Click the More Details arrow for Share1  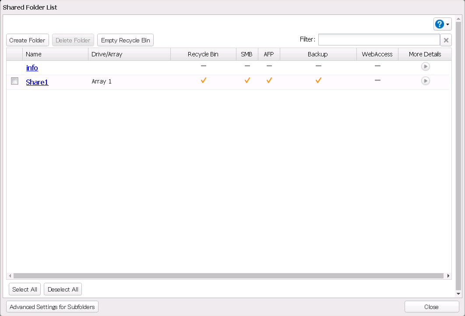425,81
